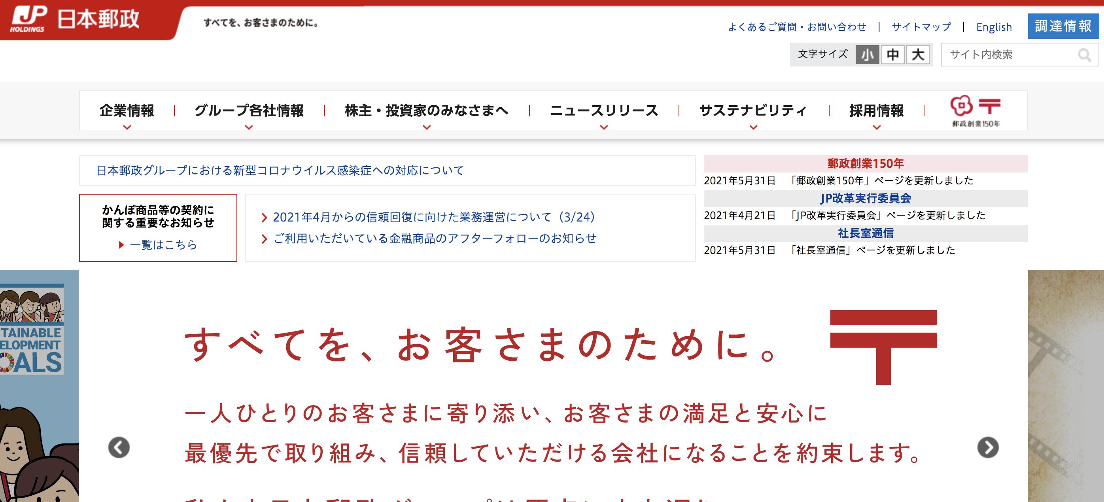Open the 株主・投資家のみなさまへ menu
This screenshot has width=1104, height=502.
pos(427,111)
